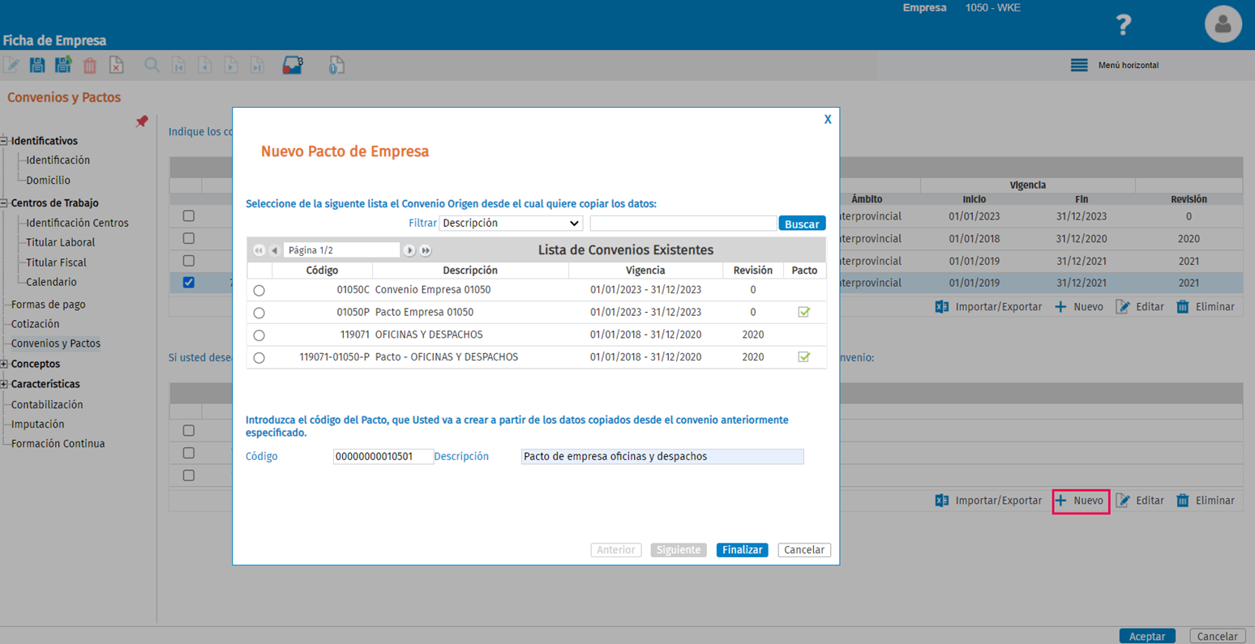Open help with the question mark icon

1123,25
